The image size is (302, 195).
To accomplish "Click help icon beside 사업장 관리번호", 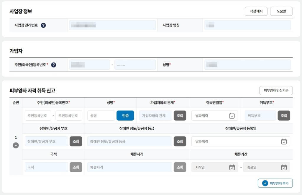I will click(x=43, y=25).
